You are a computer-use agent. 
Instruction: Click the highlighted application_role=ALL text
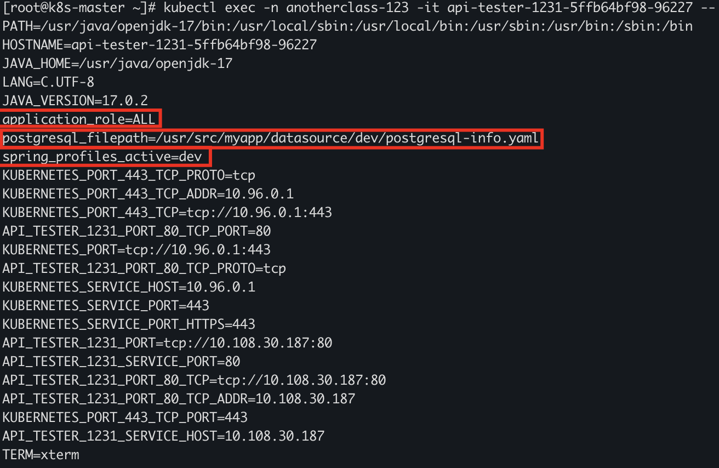click(79, 119)
